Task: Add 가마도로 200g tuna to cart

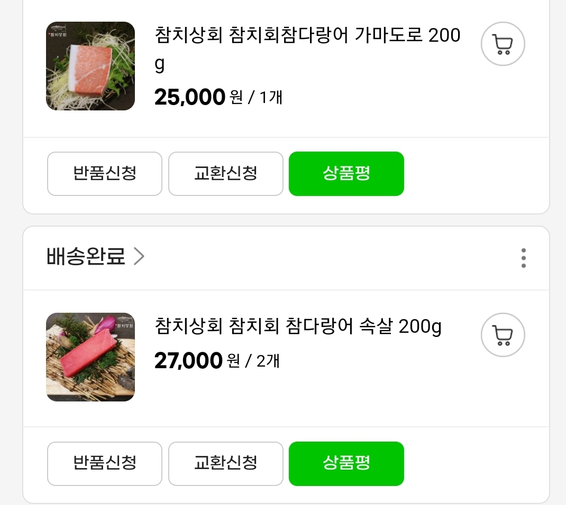Action: pos(503,44)
